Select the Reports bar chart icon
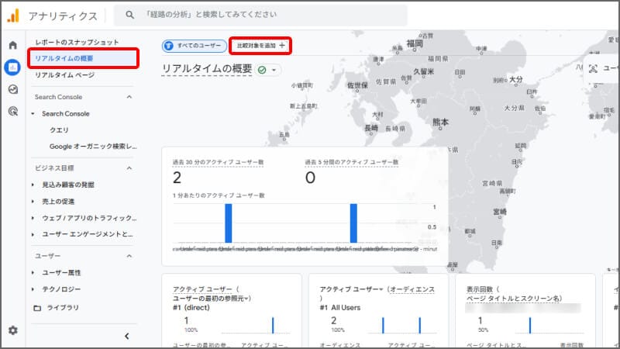This screenshot has height=349, width=620. pos(12,67)
